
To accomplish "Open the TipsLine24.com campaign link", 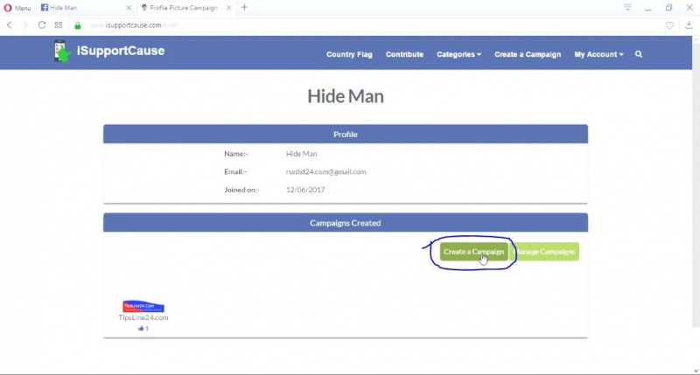I will click(143, 317).
